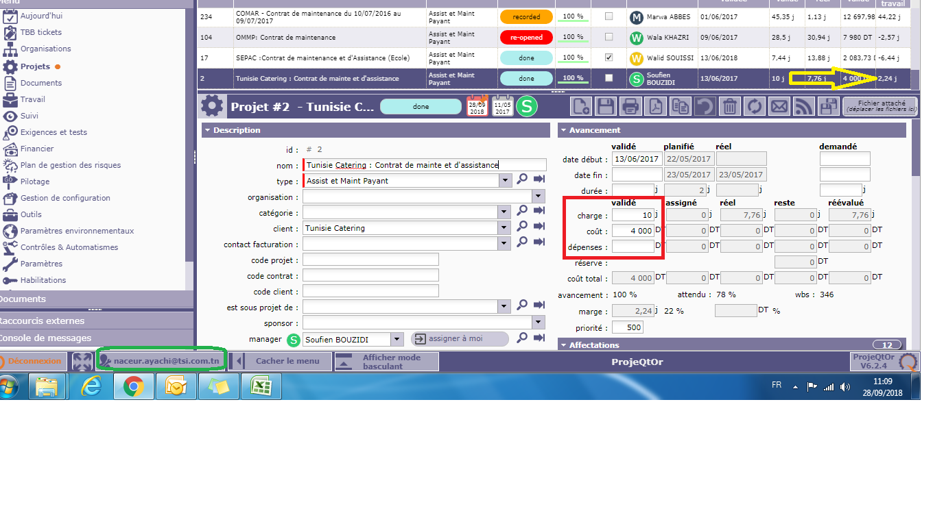Image resolution: width=933 pixels, height=526 pixels.
Task: Export the project to PDF
Action: pyautogui.click(x=656, y=106)
